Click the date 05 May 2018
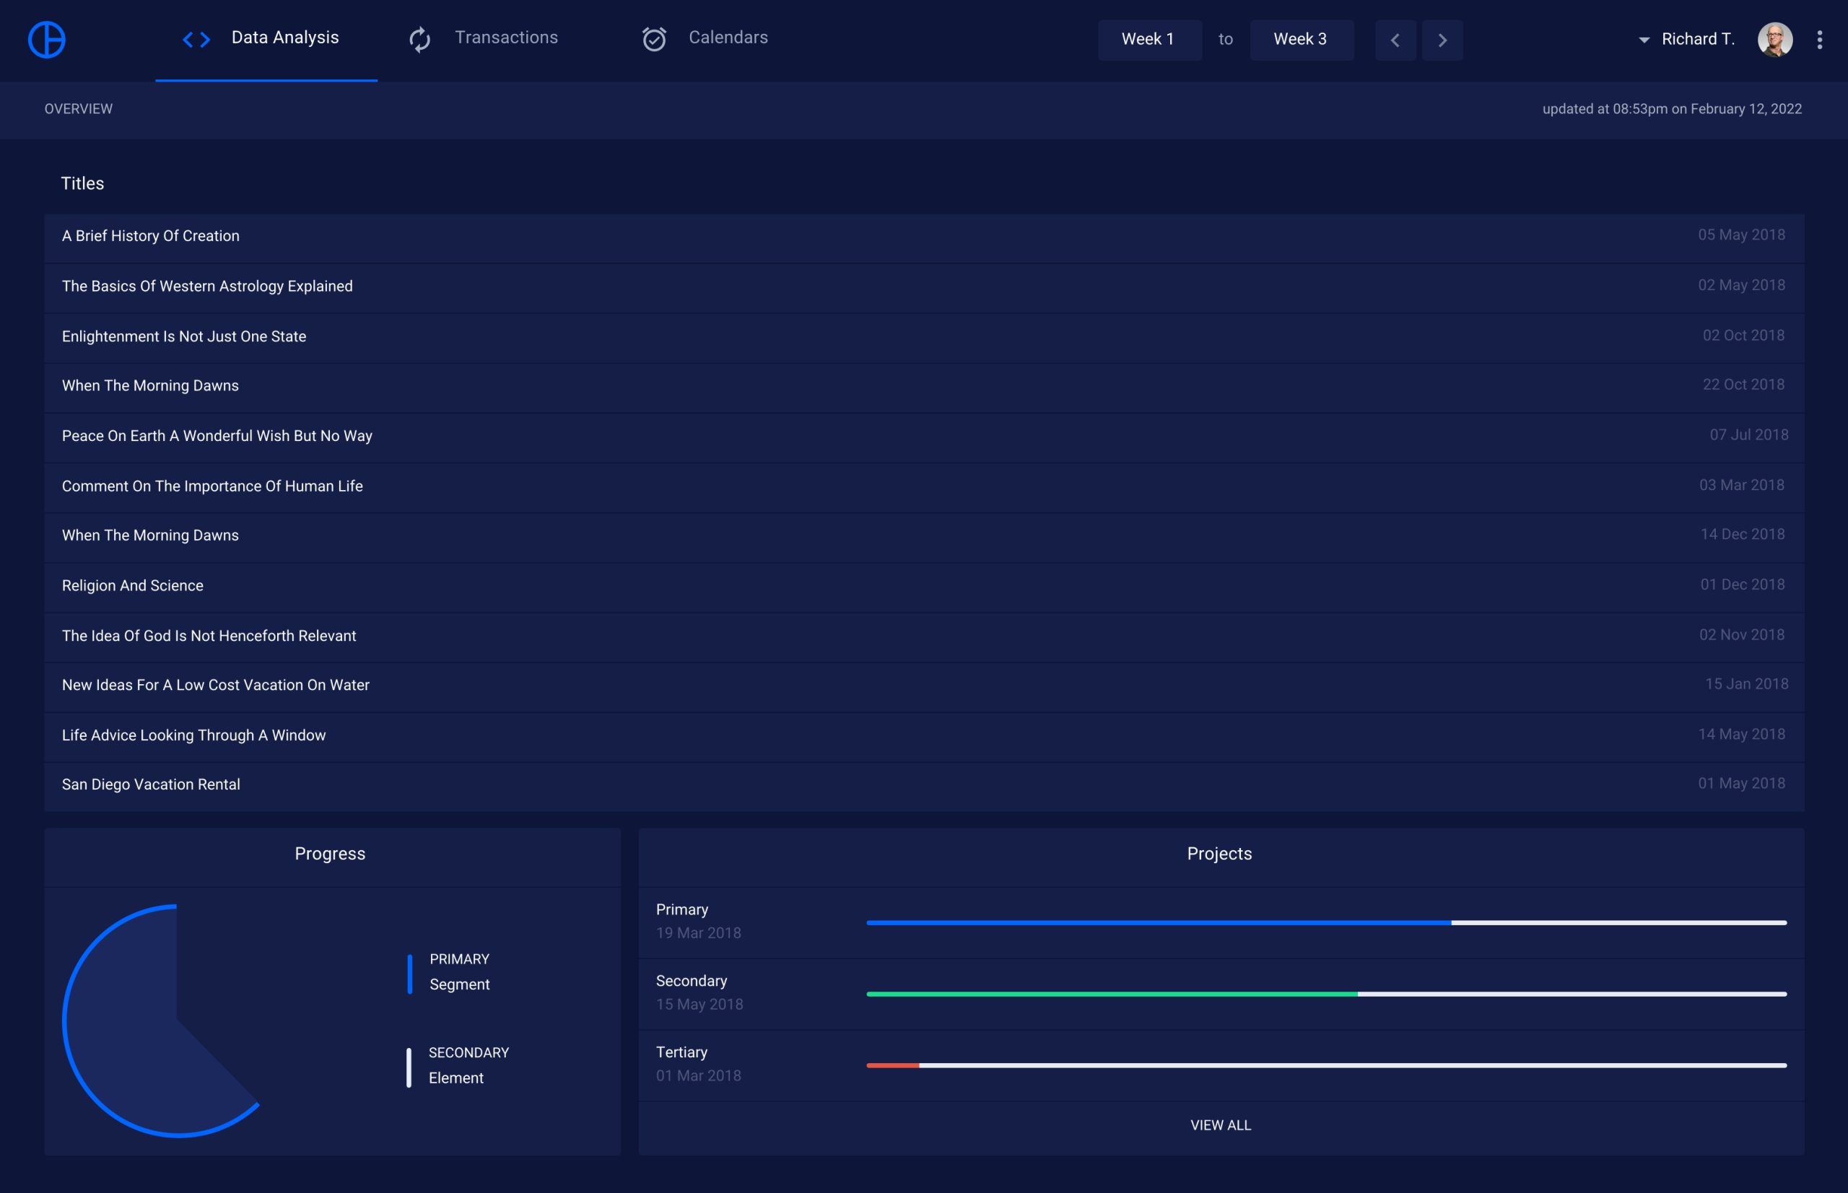This screenshot has width=1848, height=1193. tap(1741, 235)
